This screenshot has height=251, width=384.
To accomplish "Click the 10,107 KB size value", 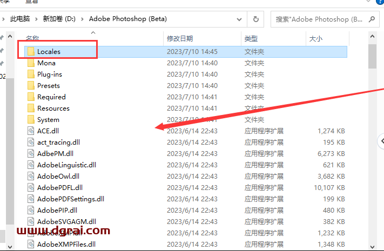I will click(329, 188).
